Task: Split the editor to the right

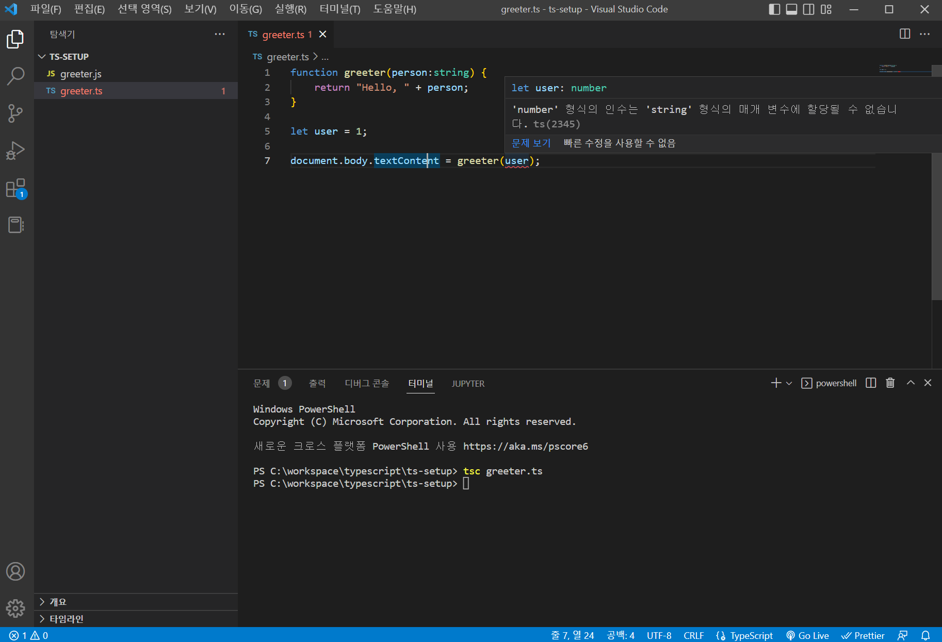Action: pyautogui.click(x=905, y=34)
